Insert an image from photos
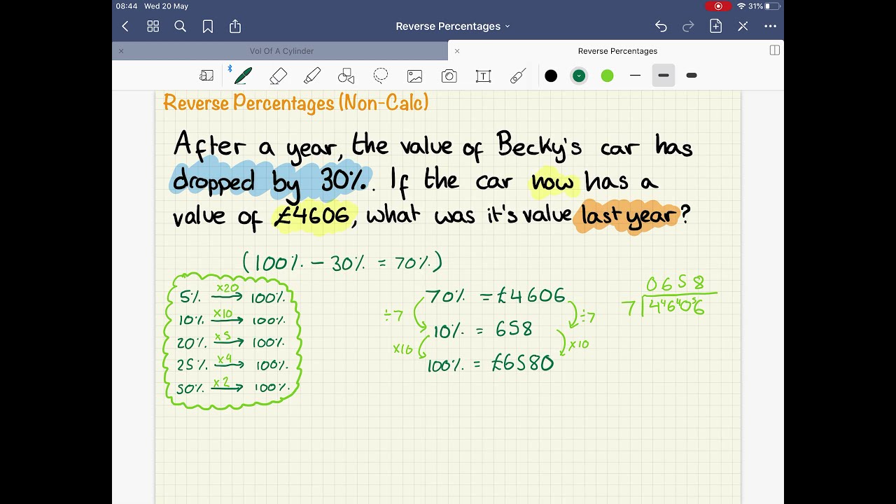Image resolution: width=896 pixels, height=504 pixels. tap(414, 76)
